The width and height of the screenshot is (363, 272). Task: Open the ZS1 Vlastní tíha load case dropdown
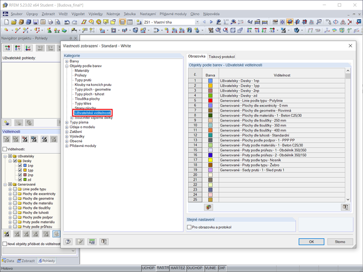pos(197,22)
